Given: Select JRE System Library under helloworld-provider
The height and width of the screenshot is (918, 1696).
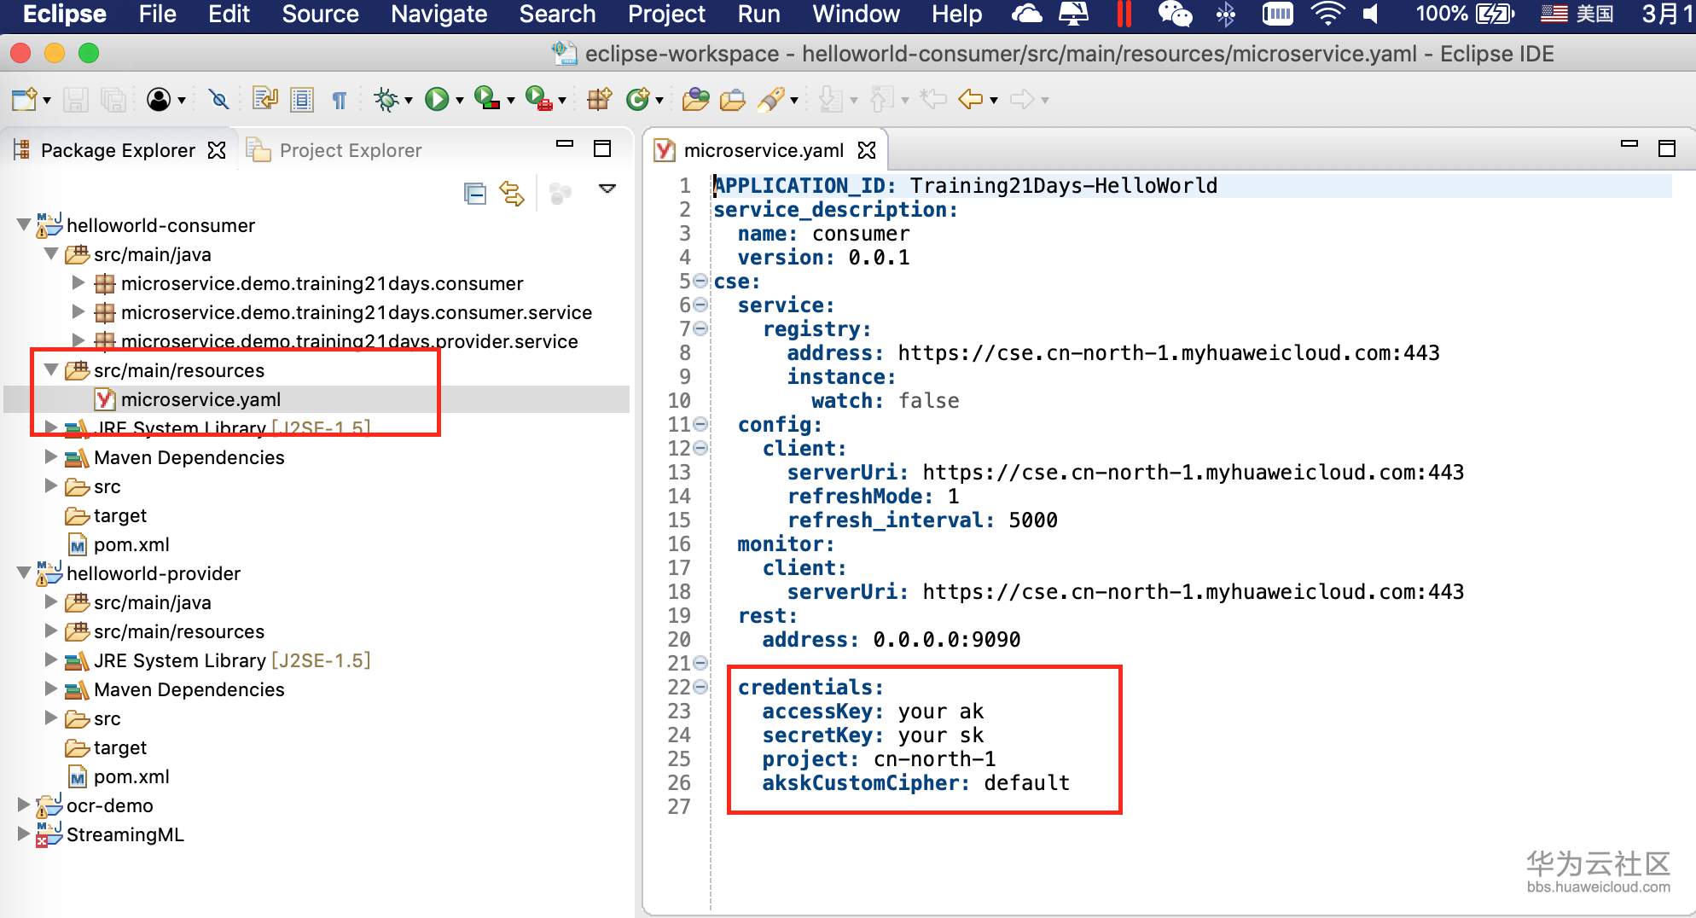Looking at the screenshot, I should (232, 660).
